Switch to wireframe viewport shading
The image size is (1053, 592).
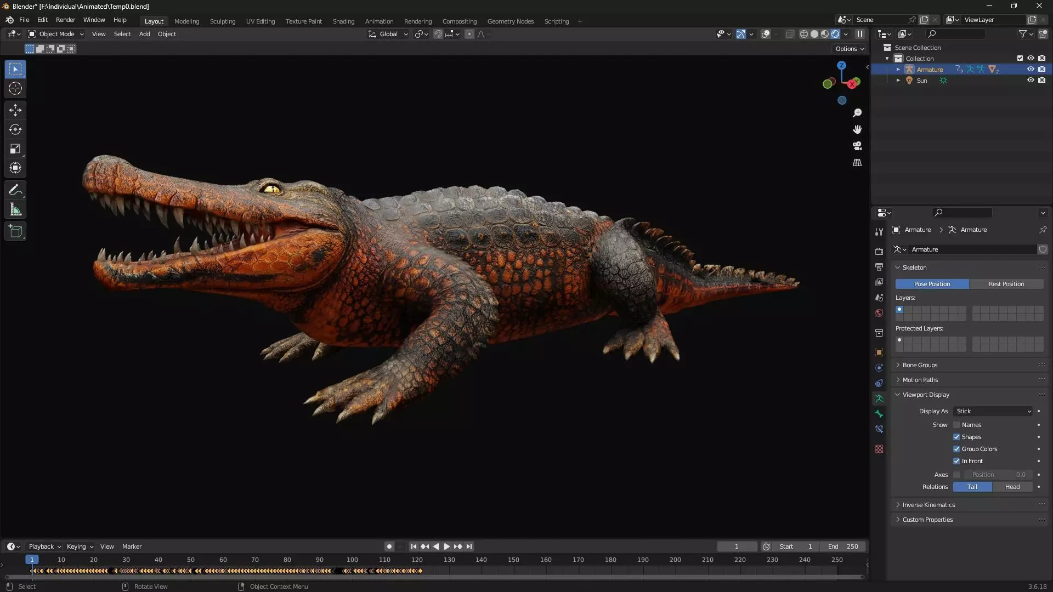[x=804, y=34]
